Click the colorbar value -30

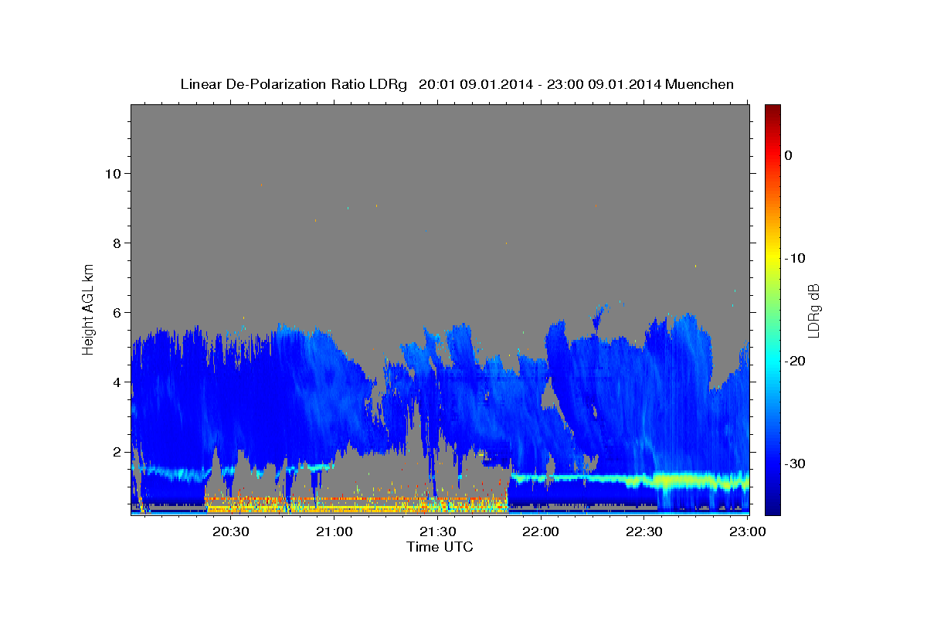796,463
